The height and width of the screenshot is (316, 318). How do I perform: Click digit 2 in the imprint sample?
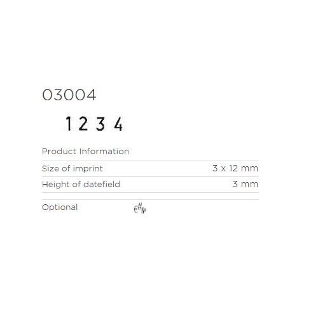tap(83, 124)
